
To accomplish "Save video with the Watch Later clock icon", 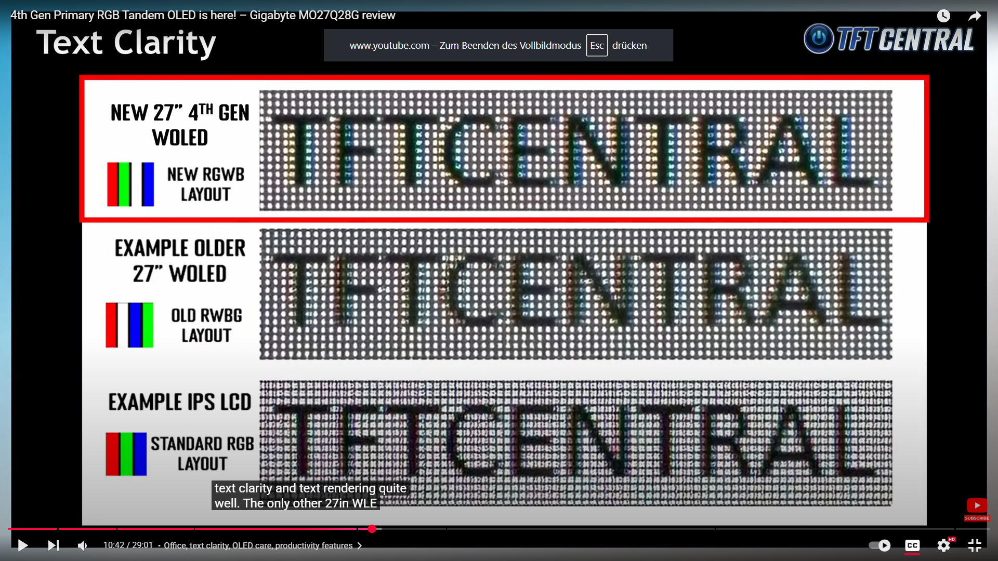I will (x=943, y=15).
